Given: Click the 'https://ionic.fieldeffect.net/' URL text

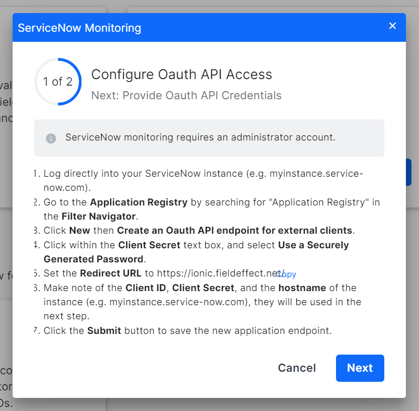Looking at the screenshot, I should click(221, 273).
